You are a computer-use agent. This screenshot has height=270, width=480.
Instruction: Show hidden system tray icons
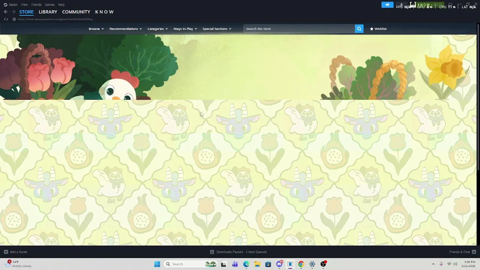[x=433, y=264]
